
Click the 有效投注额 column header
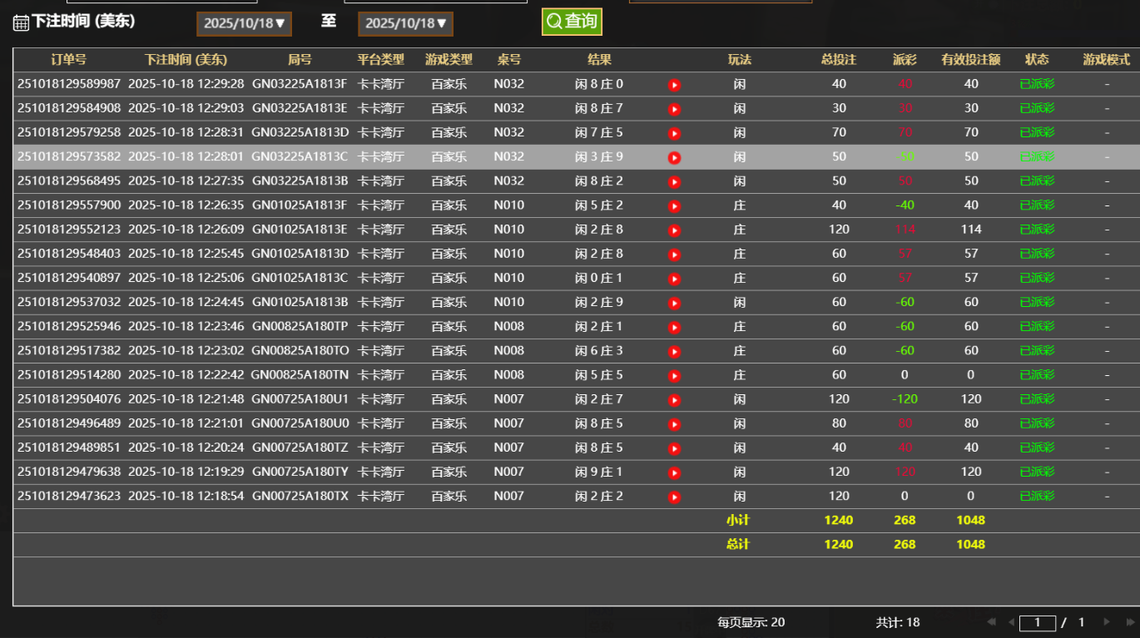pos(970,60)
